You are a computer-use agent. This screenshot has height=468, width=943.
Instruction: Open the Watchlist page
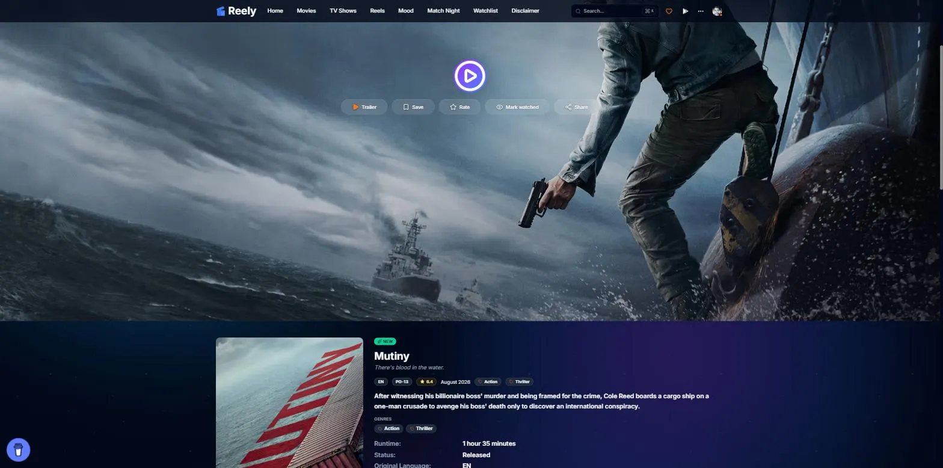pos(485,11)
